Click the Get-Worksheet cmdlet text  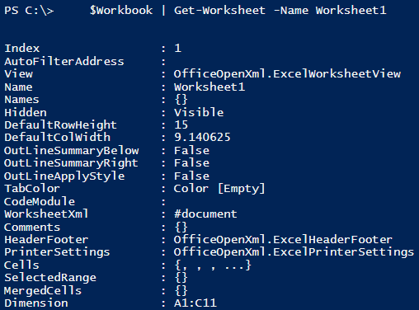tap(220, 11)
